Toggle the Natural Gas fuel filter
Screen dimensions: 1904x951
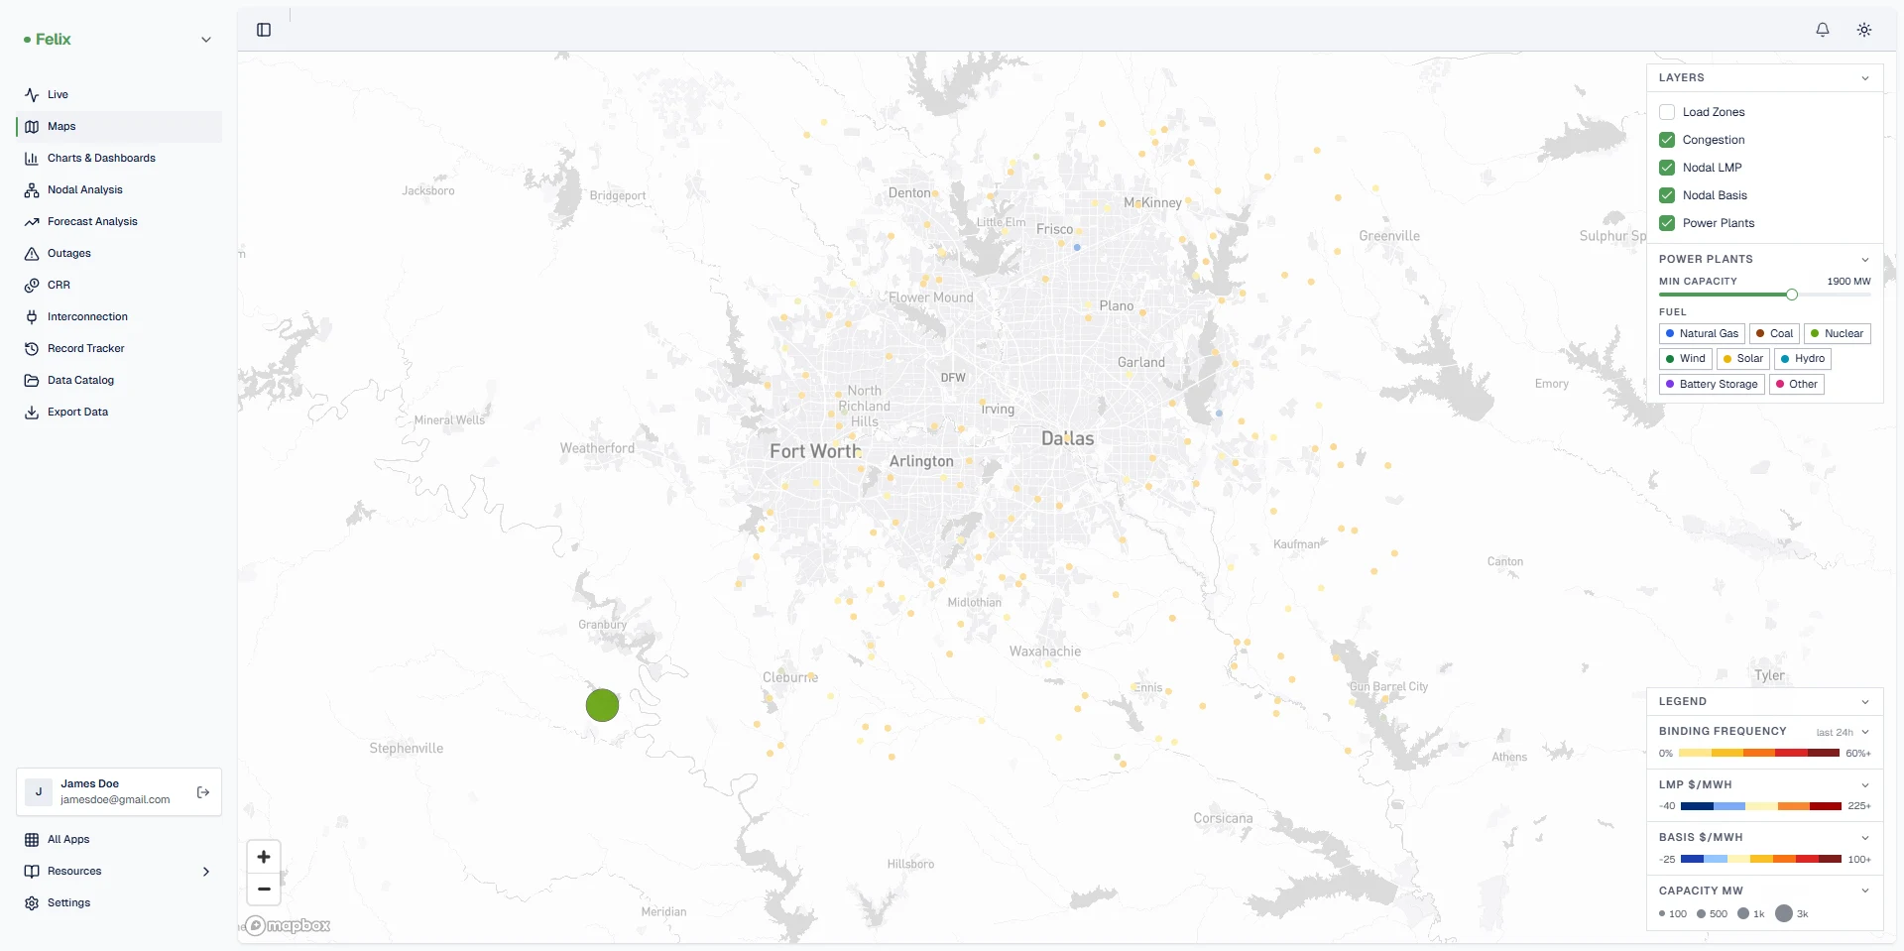[1702, 333]
